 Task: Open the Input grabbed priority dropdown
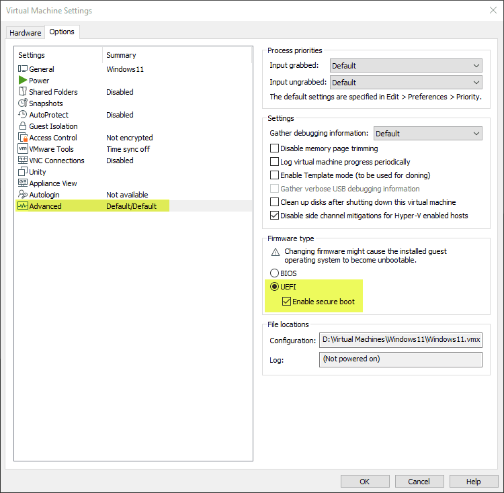(406, 66)
